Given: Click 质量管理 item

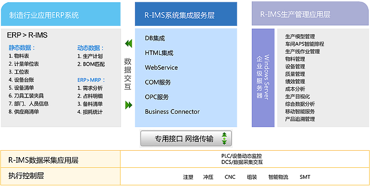Looking at the screenshot, I should click(295, 74).
